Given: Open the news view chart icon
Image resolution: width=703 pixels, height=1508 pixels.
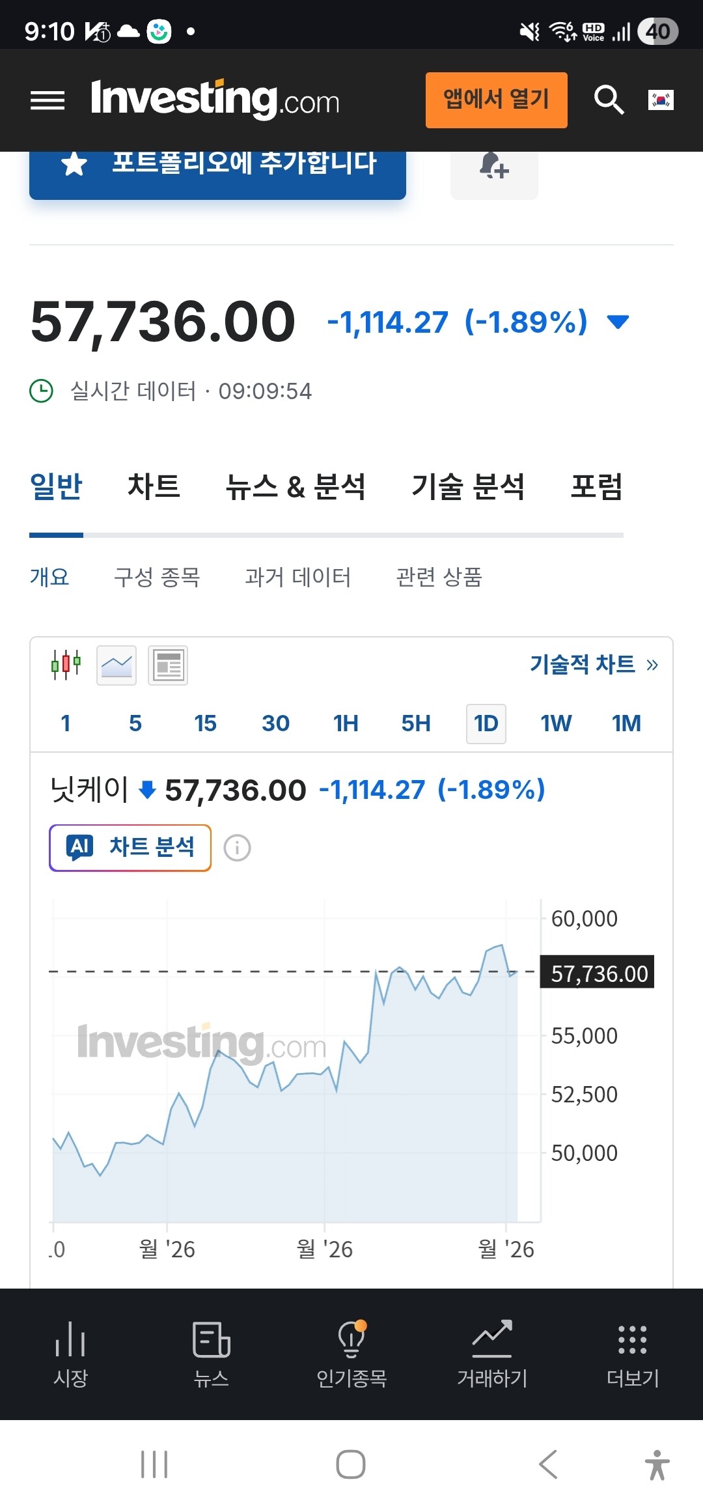Looking at the screenshot, I should click(168, 665).
